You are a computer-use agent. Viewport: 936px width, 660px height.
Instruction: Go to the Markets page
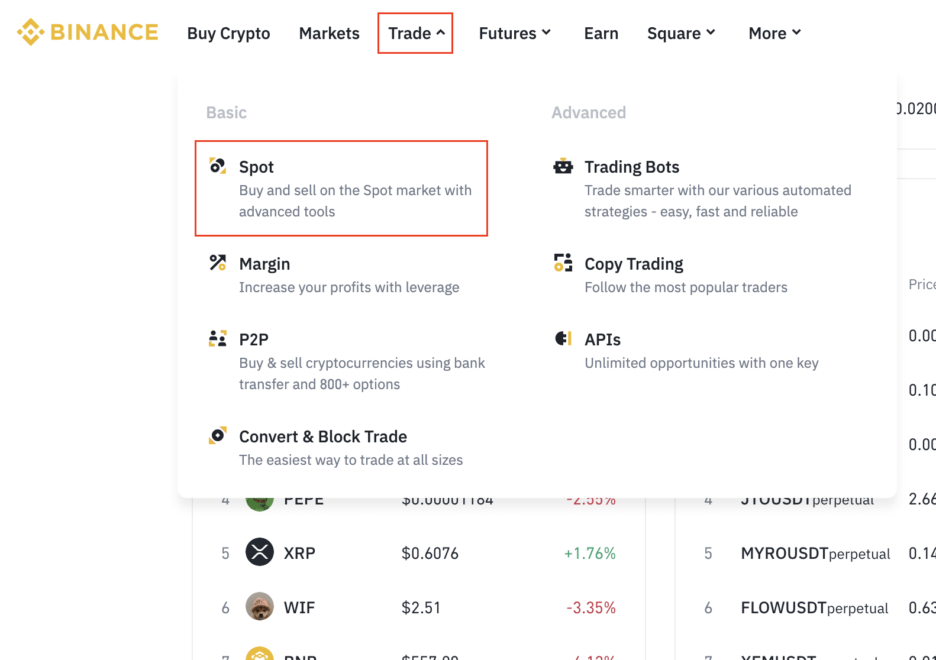coord(329,33)
